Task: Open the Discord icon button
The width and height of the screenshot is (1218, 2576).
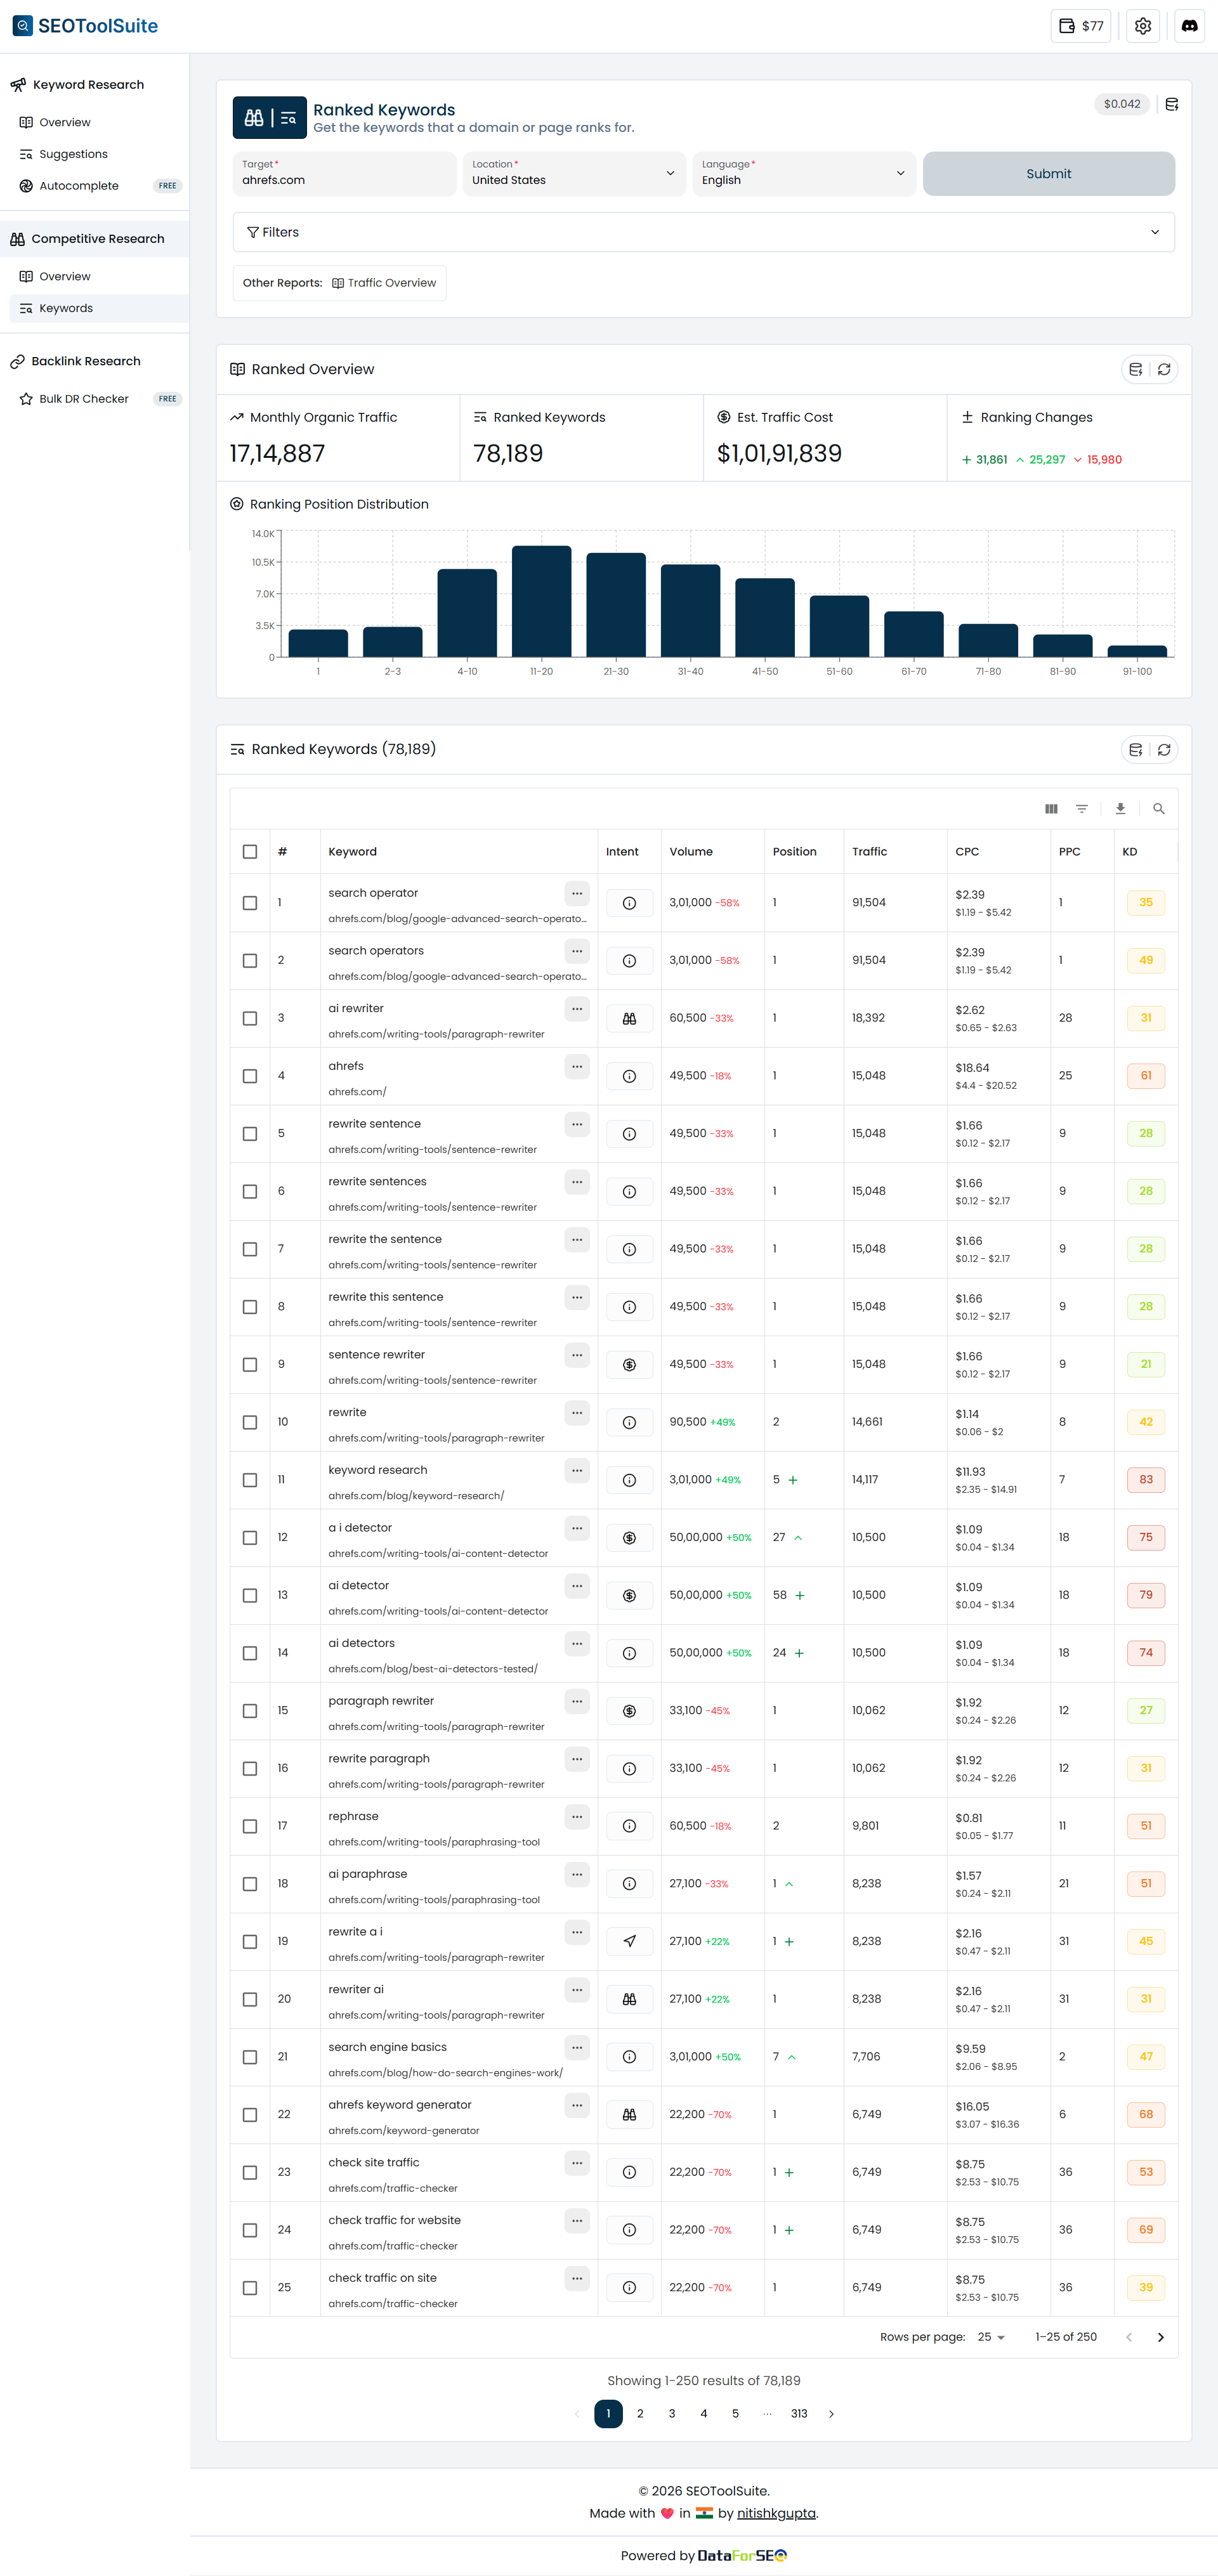Action: 1189,26
